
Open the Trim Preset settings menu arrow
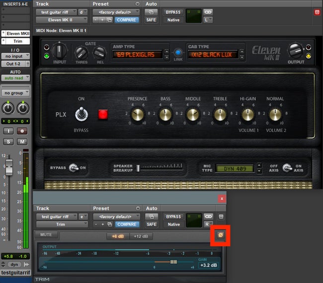pos(138,209)
